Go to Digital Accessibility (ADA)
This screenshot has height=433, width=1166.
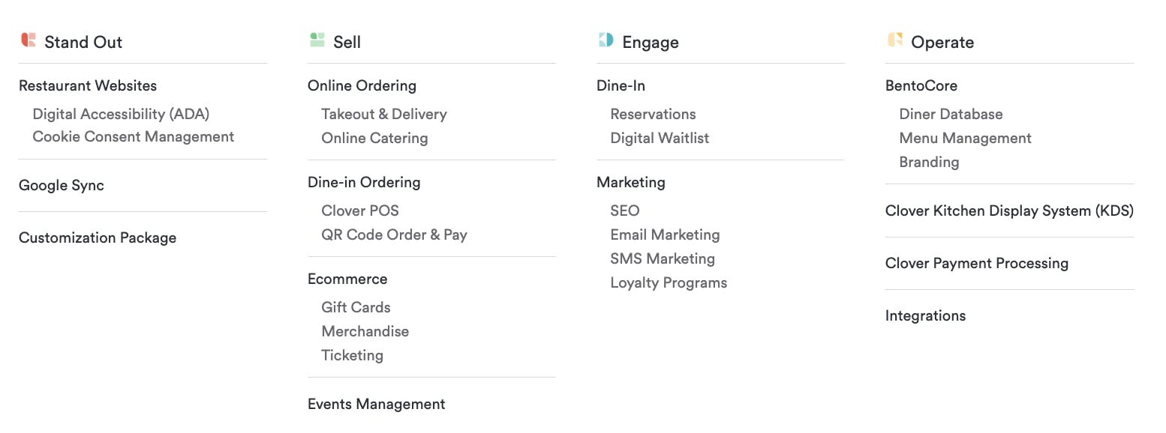pos(121,114)
